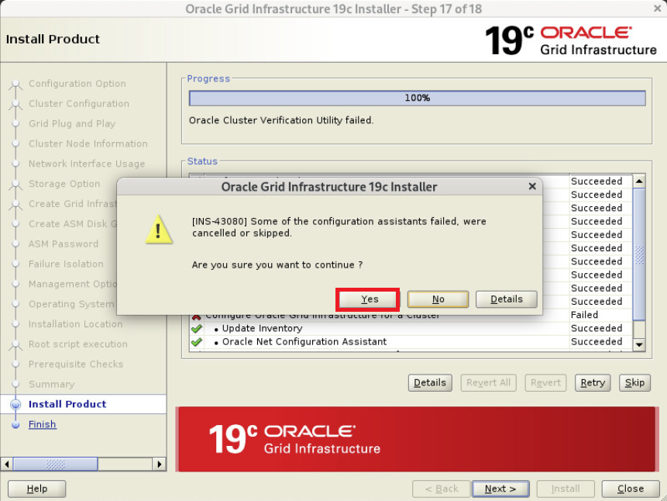Select Prerequisite Checks step
This screenshot has width=667, height=501.
(76, 365)
